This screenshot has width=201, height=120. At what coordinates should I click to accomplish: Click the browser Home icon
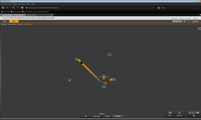[x=22, y=8]
